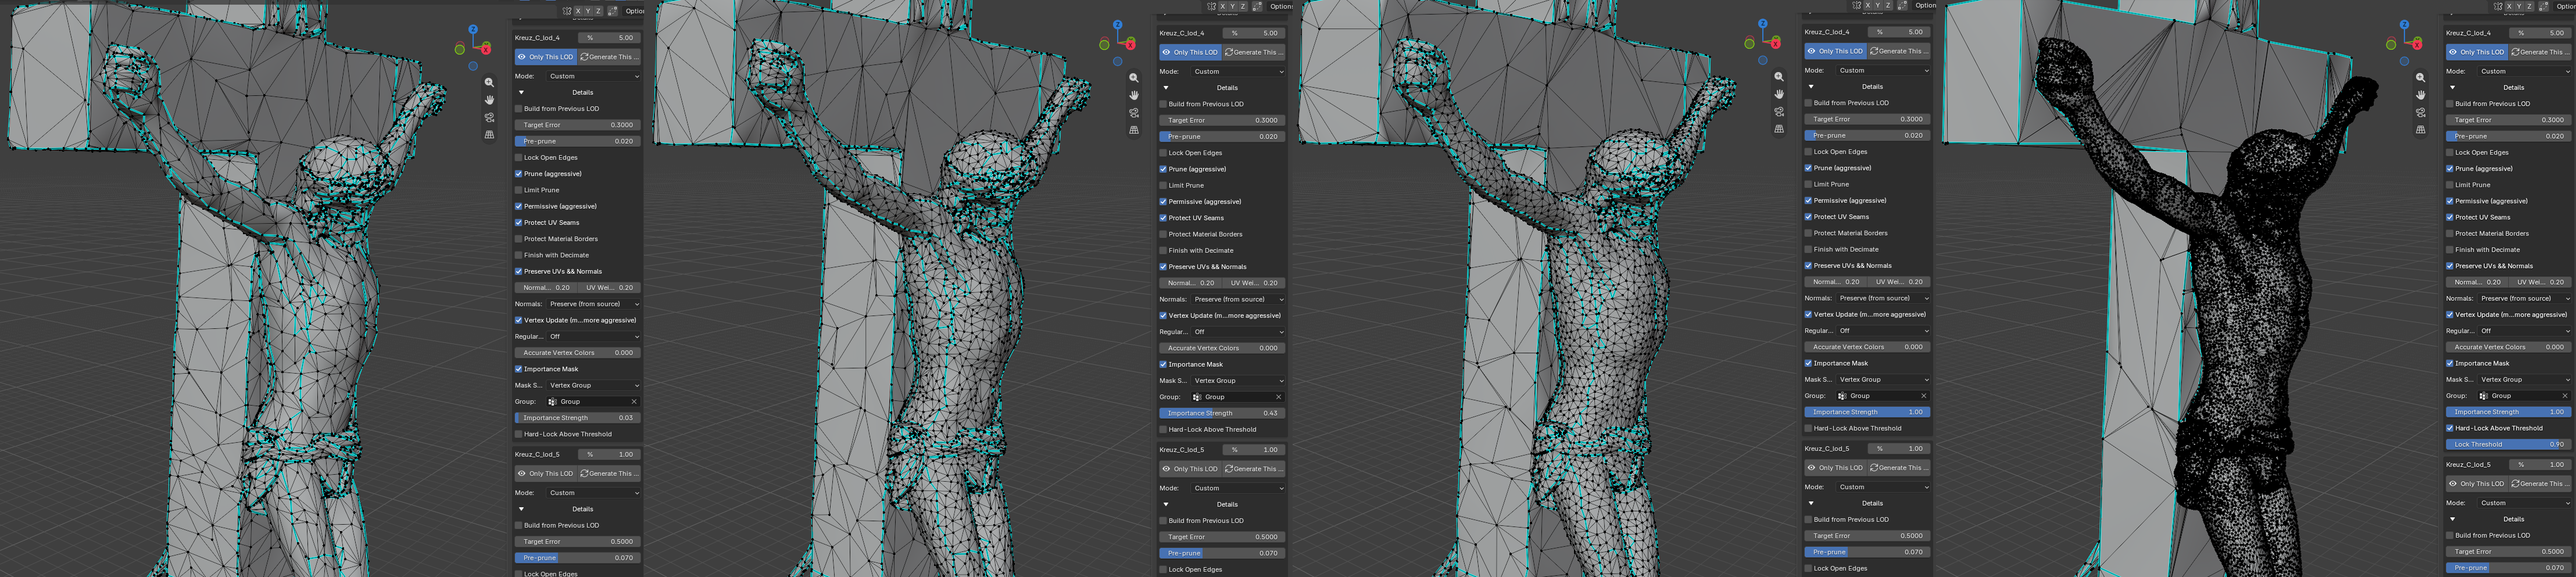Adjust Importance Strength slider showing 0.03
Viewport: 2576px width, 577px height.
577,418
